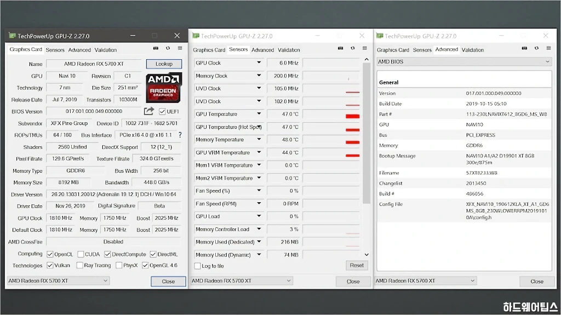The image size is (561, 315).
Task: Click GPU-Z app icon in left window title bar
Action: point(12,36)
